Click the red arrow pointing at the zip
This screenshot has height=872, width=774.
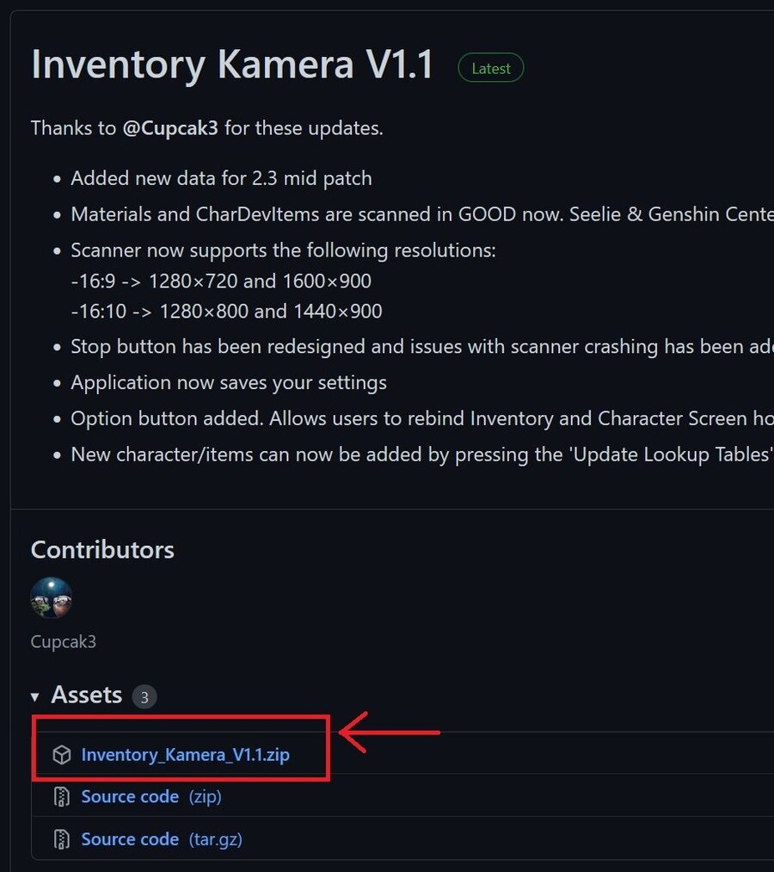[389, 733]
